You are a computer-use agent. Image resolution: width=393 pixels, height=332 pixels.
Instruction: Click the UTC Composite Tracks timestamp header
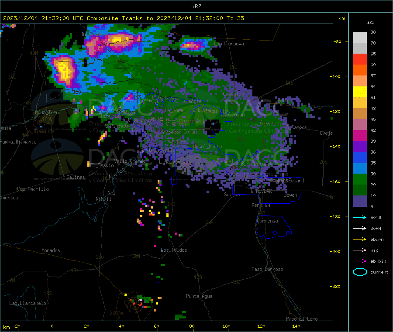coord(123,18)
